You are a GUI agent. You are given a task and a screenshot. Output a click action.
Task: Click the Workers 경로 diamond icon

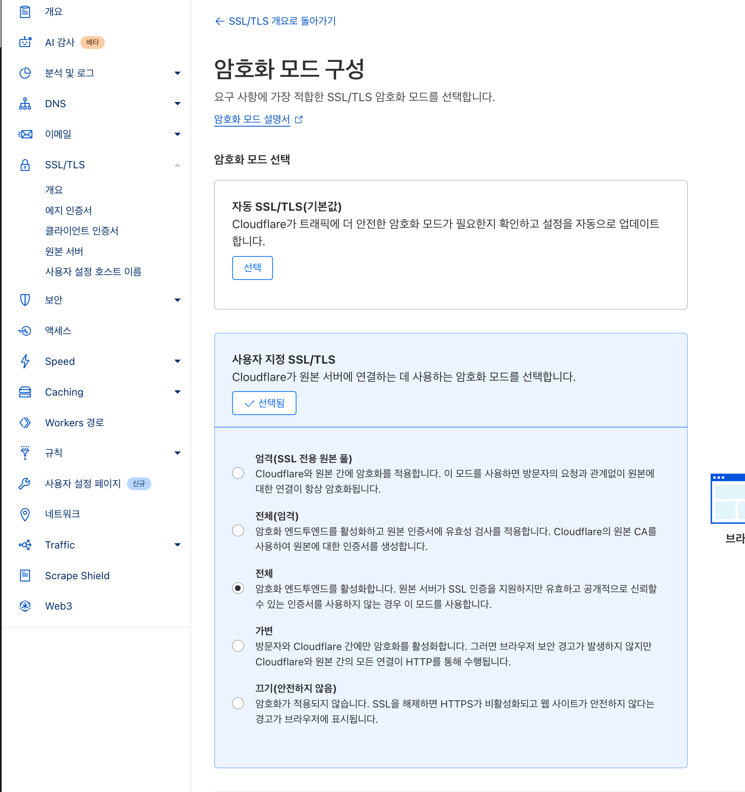pos(25,423)
